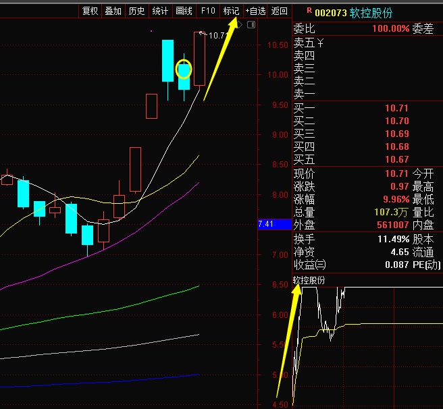
Task: Click the 总量 value 107.3万
Action: point(391,212)
